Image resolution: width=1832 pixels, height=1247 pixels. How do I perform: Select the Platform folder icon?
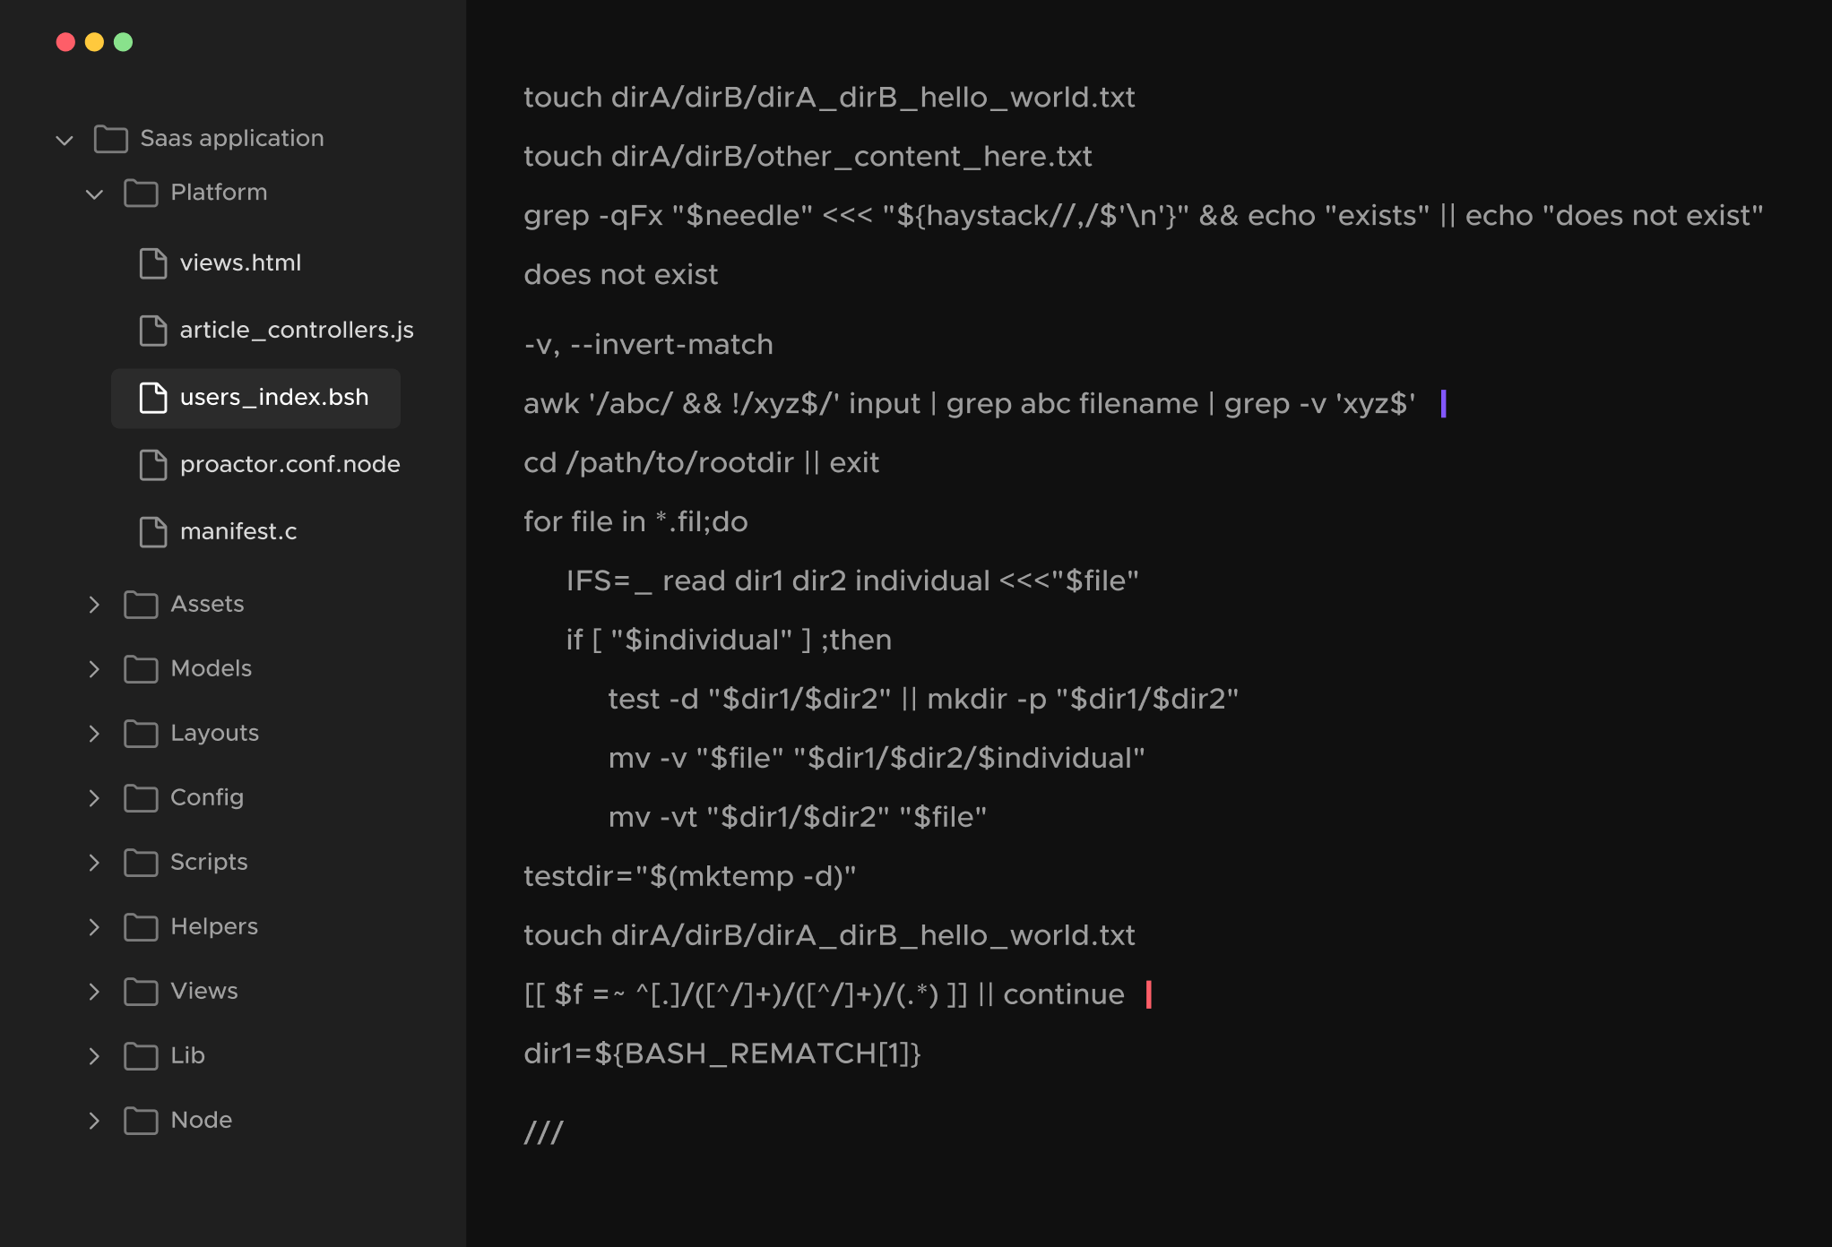(x=141, y=193)
